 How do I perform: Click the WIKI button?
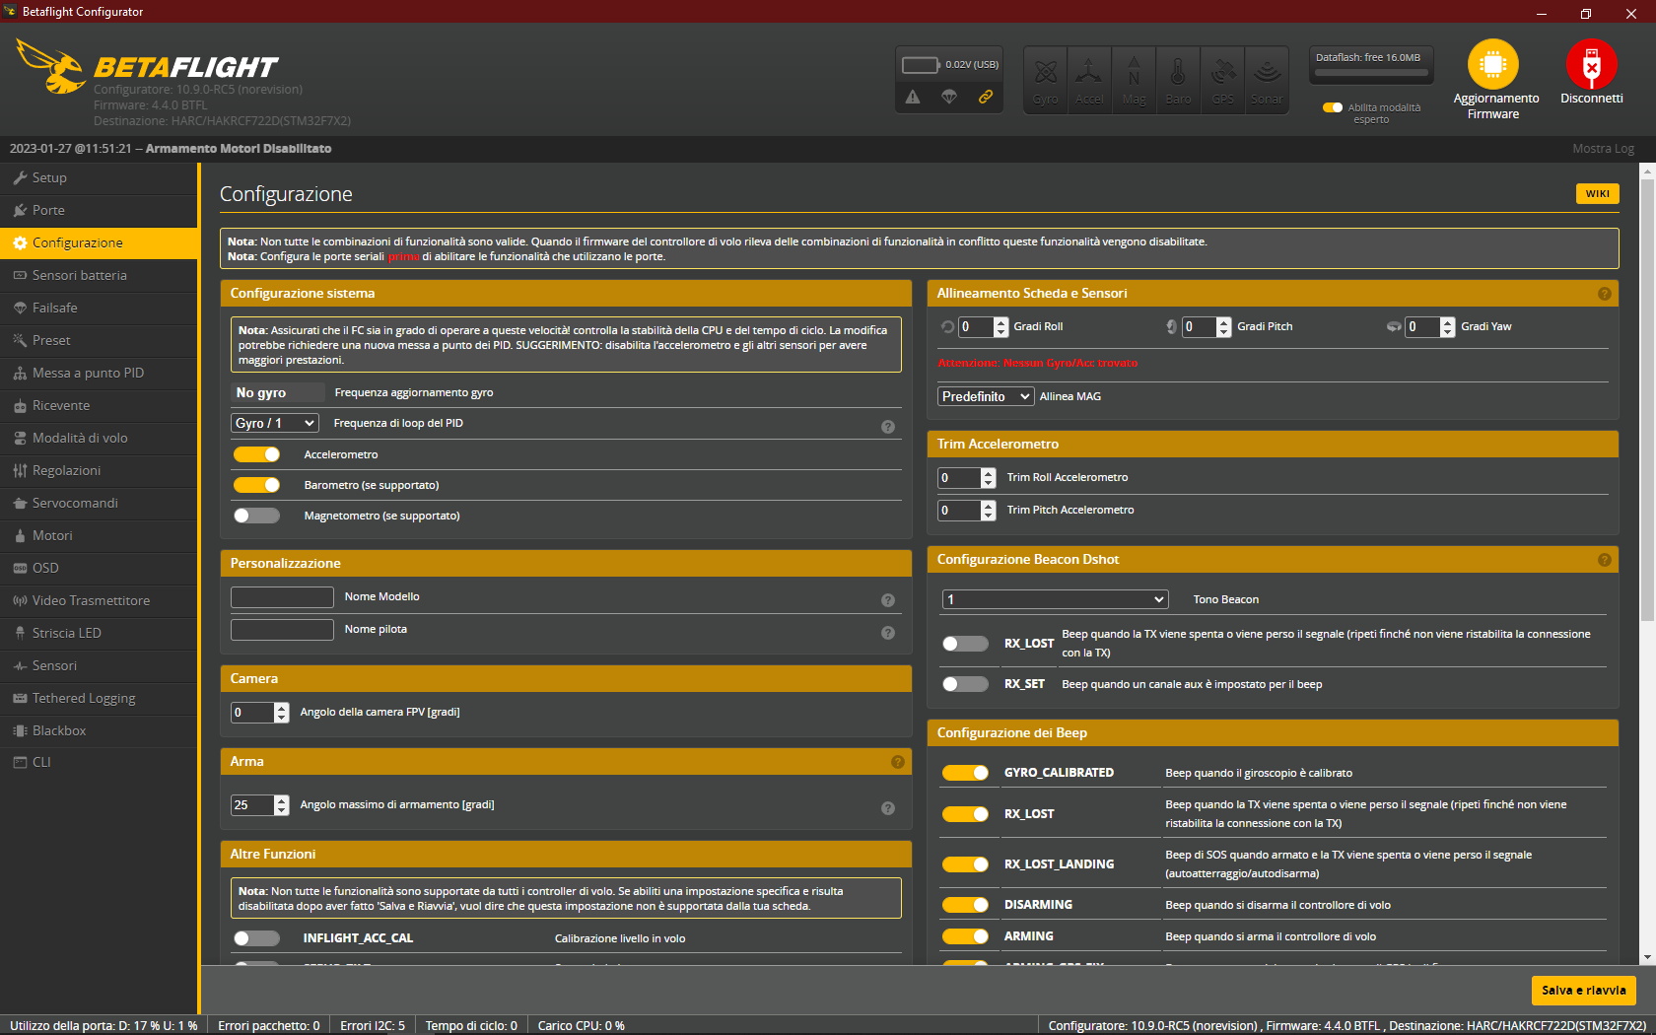1597,194
